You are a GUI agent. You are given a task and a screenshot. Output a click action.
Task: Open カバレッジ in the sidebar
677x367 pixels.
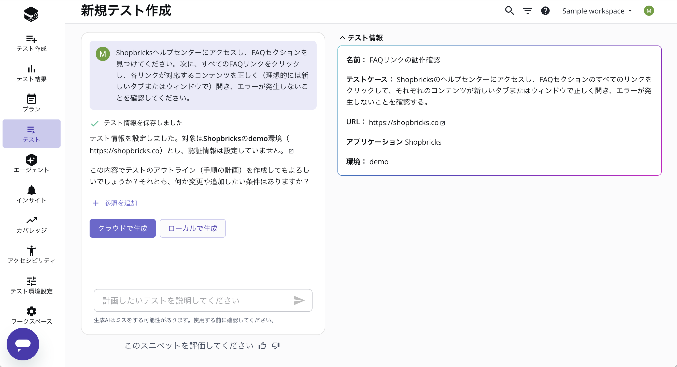tap(32, 225)
